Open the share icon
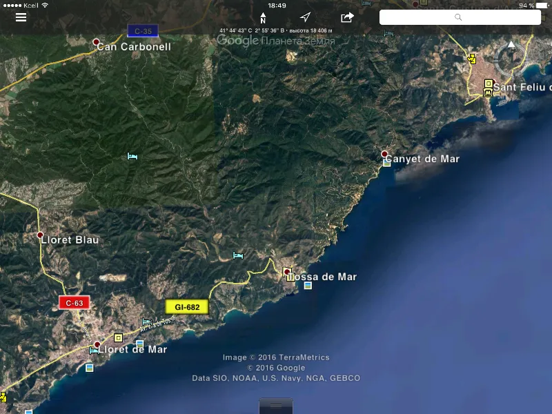 coord(347,17)
